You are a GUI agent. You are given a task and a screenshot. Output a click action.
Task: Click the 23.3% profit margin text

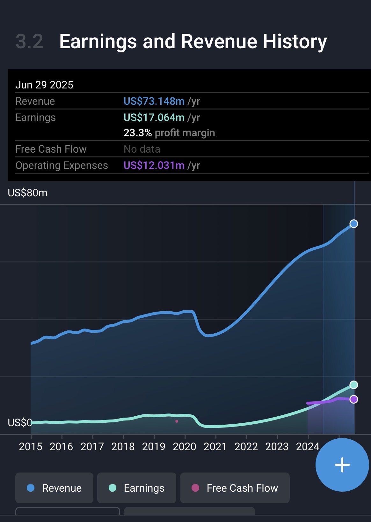point(169,133)
